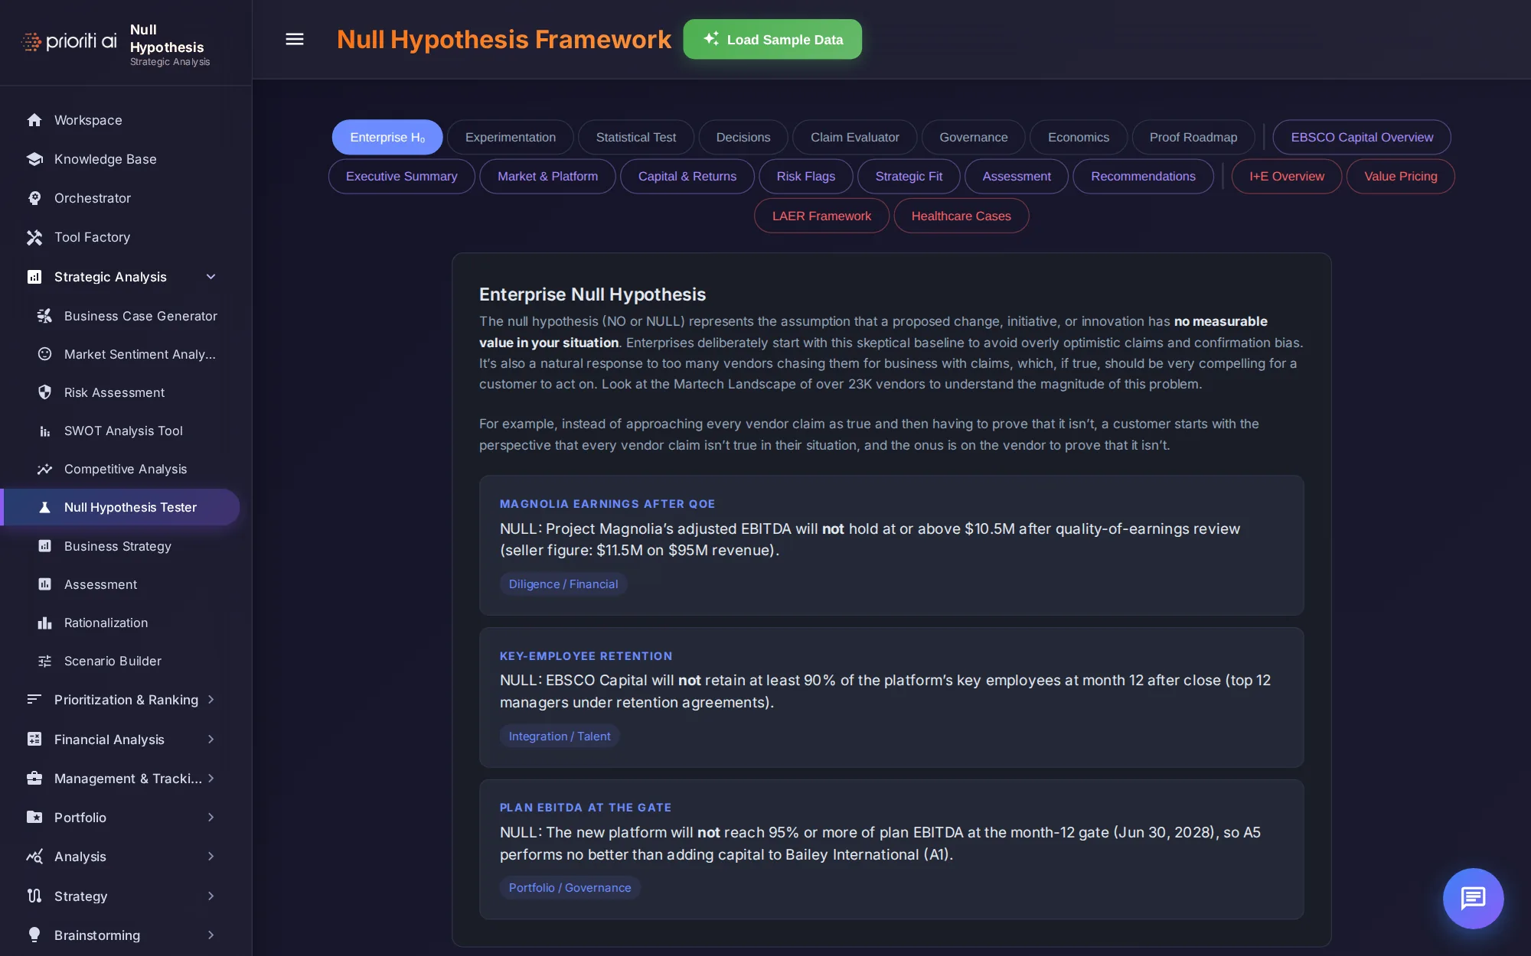Switch to the I+E Overview tab
Screen dimensions: 1531x956
point(1287,177)
